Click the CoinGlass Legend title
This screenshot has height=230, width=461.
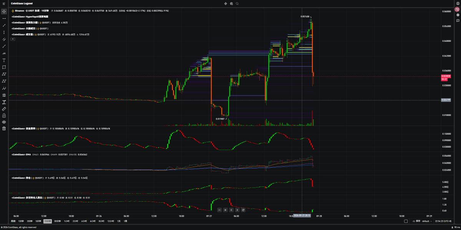tap(22, 3)
